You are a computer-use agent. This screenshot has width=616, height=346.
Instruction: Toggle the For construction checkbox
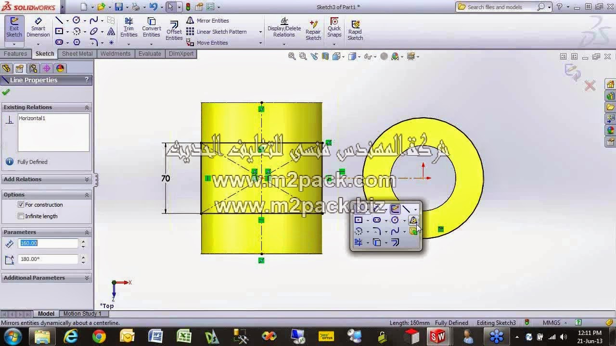point(21,205)
